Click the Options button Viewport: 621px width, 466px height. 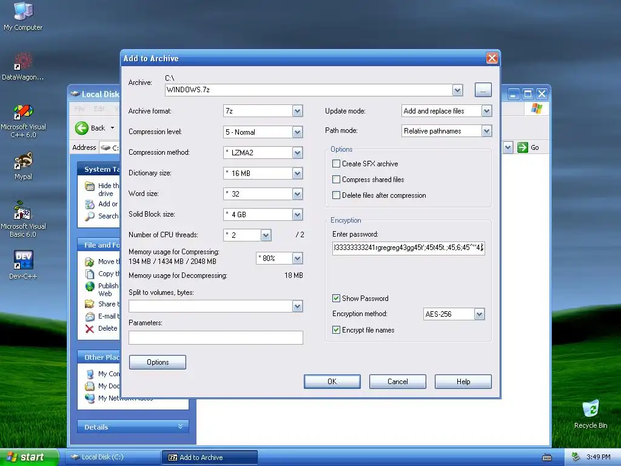[158, 362]
